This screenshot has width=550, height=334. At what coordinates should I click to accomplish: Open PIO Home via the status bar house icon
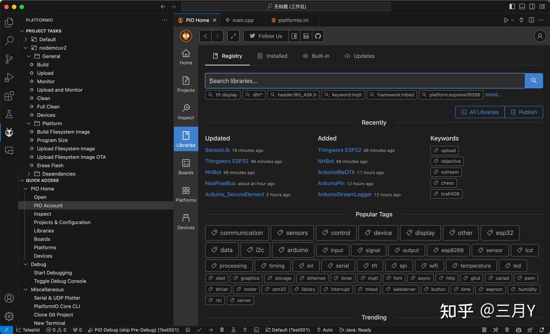188,330
